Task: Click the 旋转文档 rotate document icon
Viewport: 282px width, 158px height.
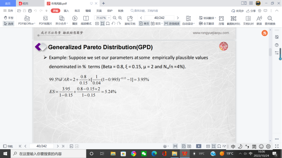Action: coord(130,18)
